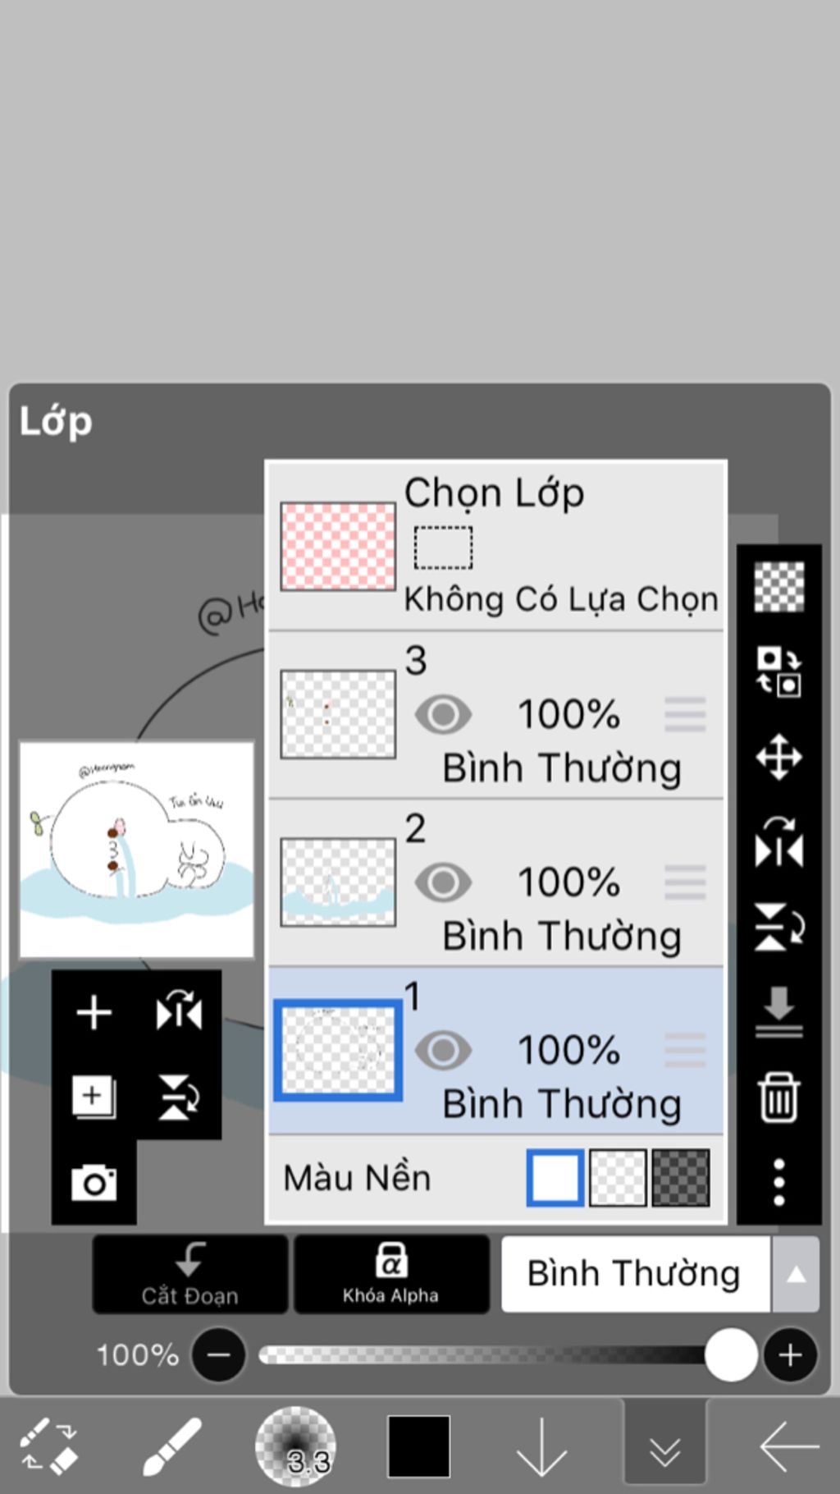Viewport: 840px width, 1494px height.
Task: Add a new layer with plus icon
Action: pyautogui.click(x=94, y=1012)
